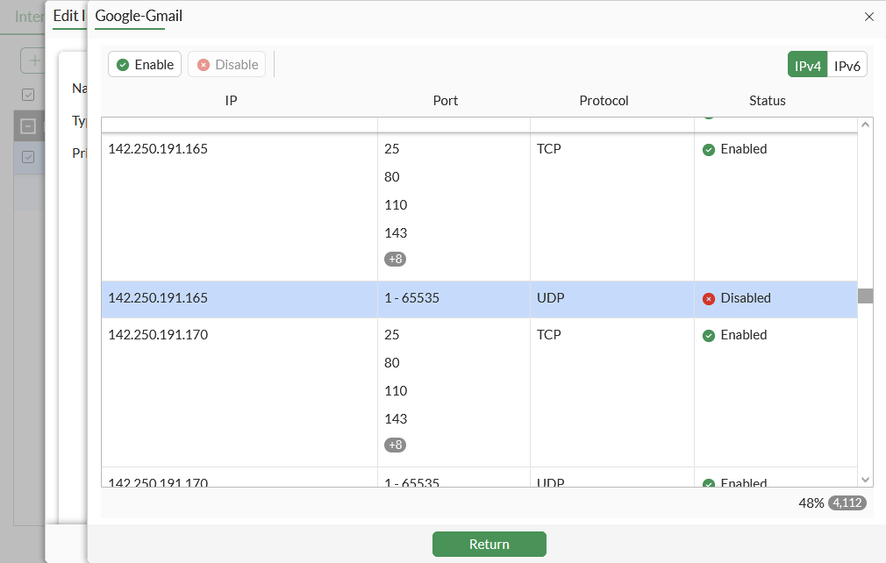Toggle the checkbox in the highlighted background row
The image size is (886, 563).
(28, 157)
